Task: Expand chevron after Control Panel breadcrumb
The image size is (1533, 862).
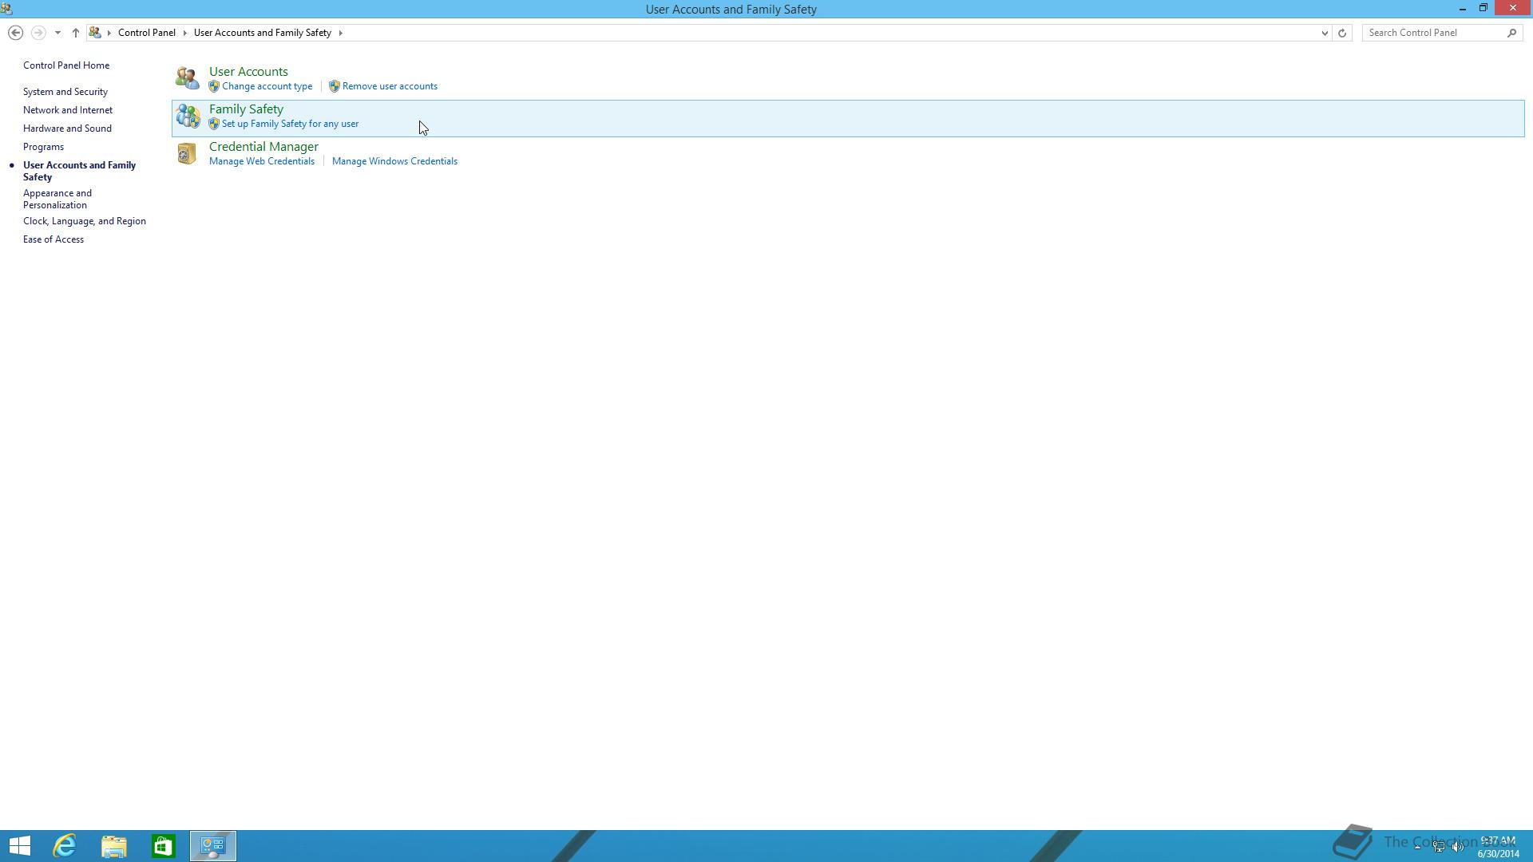Action: click(x=184, y=33)
